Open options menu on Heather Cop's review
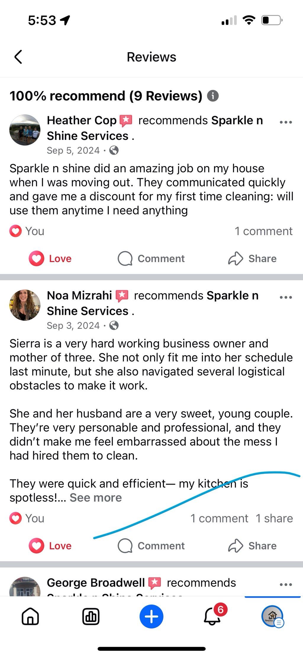 point(286,122)
